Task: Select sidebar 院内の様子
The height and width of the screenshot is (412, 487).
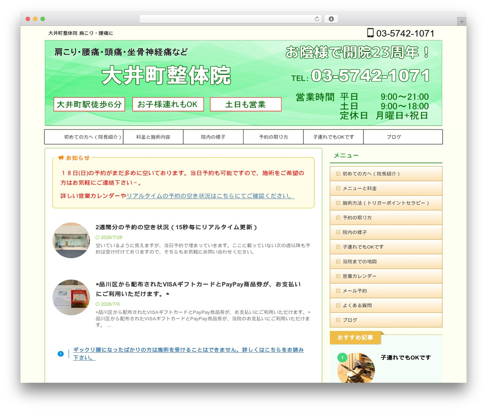Action: (386, 232)
